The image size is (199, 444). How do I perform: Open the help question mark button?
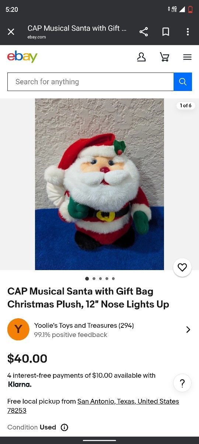click(x=182, y=383)
